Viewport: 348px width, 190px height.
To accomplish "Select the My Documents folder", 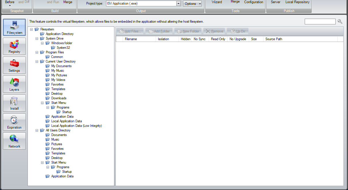I will coord(61,66).
